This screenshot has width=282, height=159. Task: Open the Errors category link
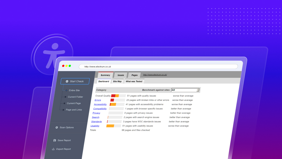98,100
